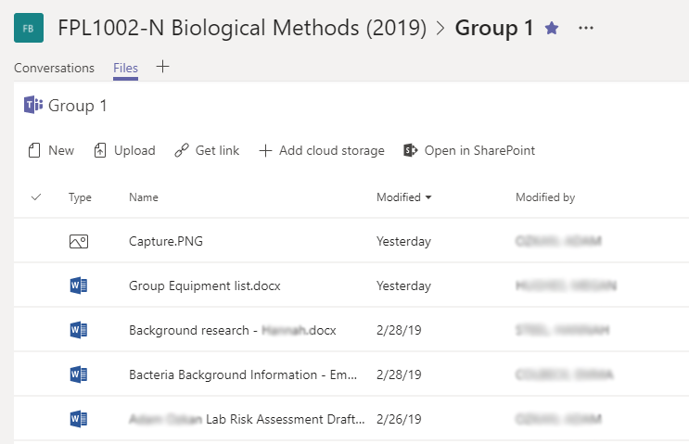Image resolution: width=689 pixels, height=444 pixels.
Task: Open the Background research document
Action: 232,331
